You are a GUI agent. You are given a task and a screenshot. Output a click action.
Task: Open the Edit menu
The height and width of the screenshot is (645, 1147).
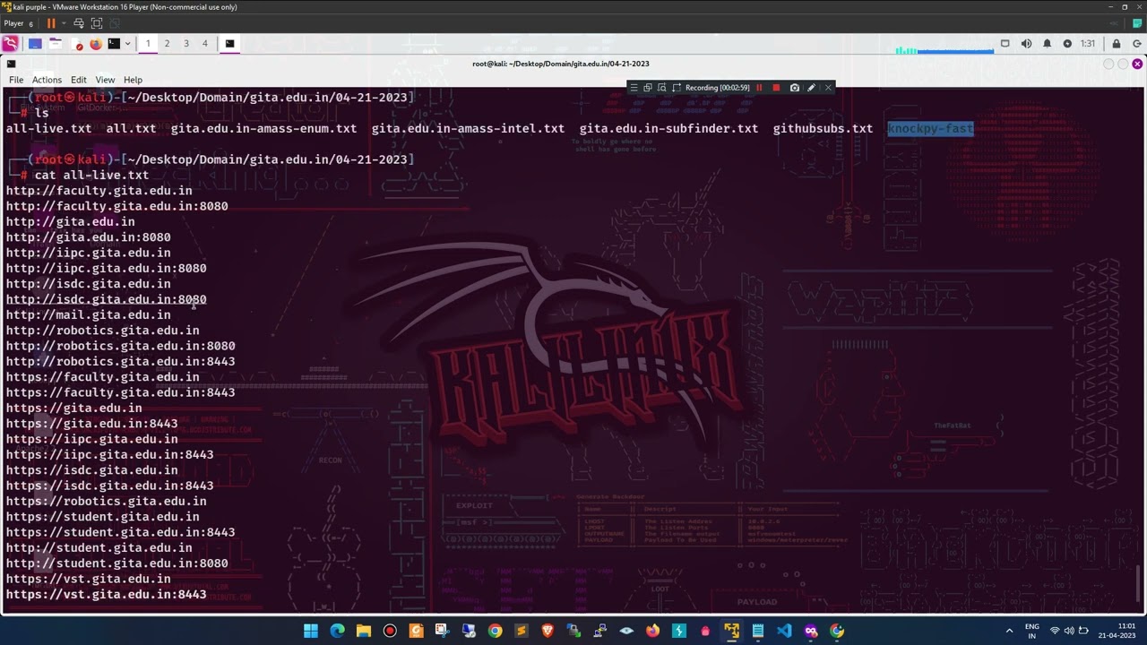(79, 80)
